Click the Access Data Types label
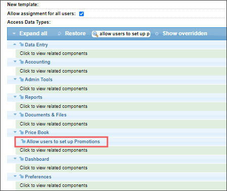Image resolution: width=227 pixels, height=191 pixels. pyautogui.click(x=29, y=22)
